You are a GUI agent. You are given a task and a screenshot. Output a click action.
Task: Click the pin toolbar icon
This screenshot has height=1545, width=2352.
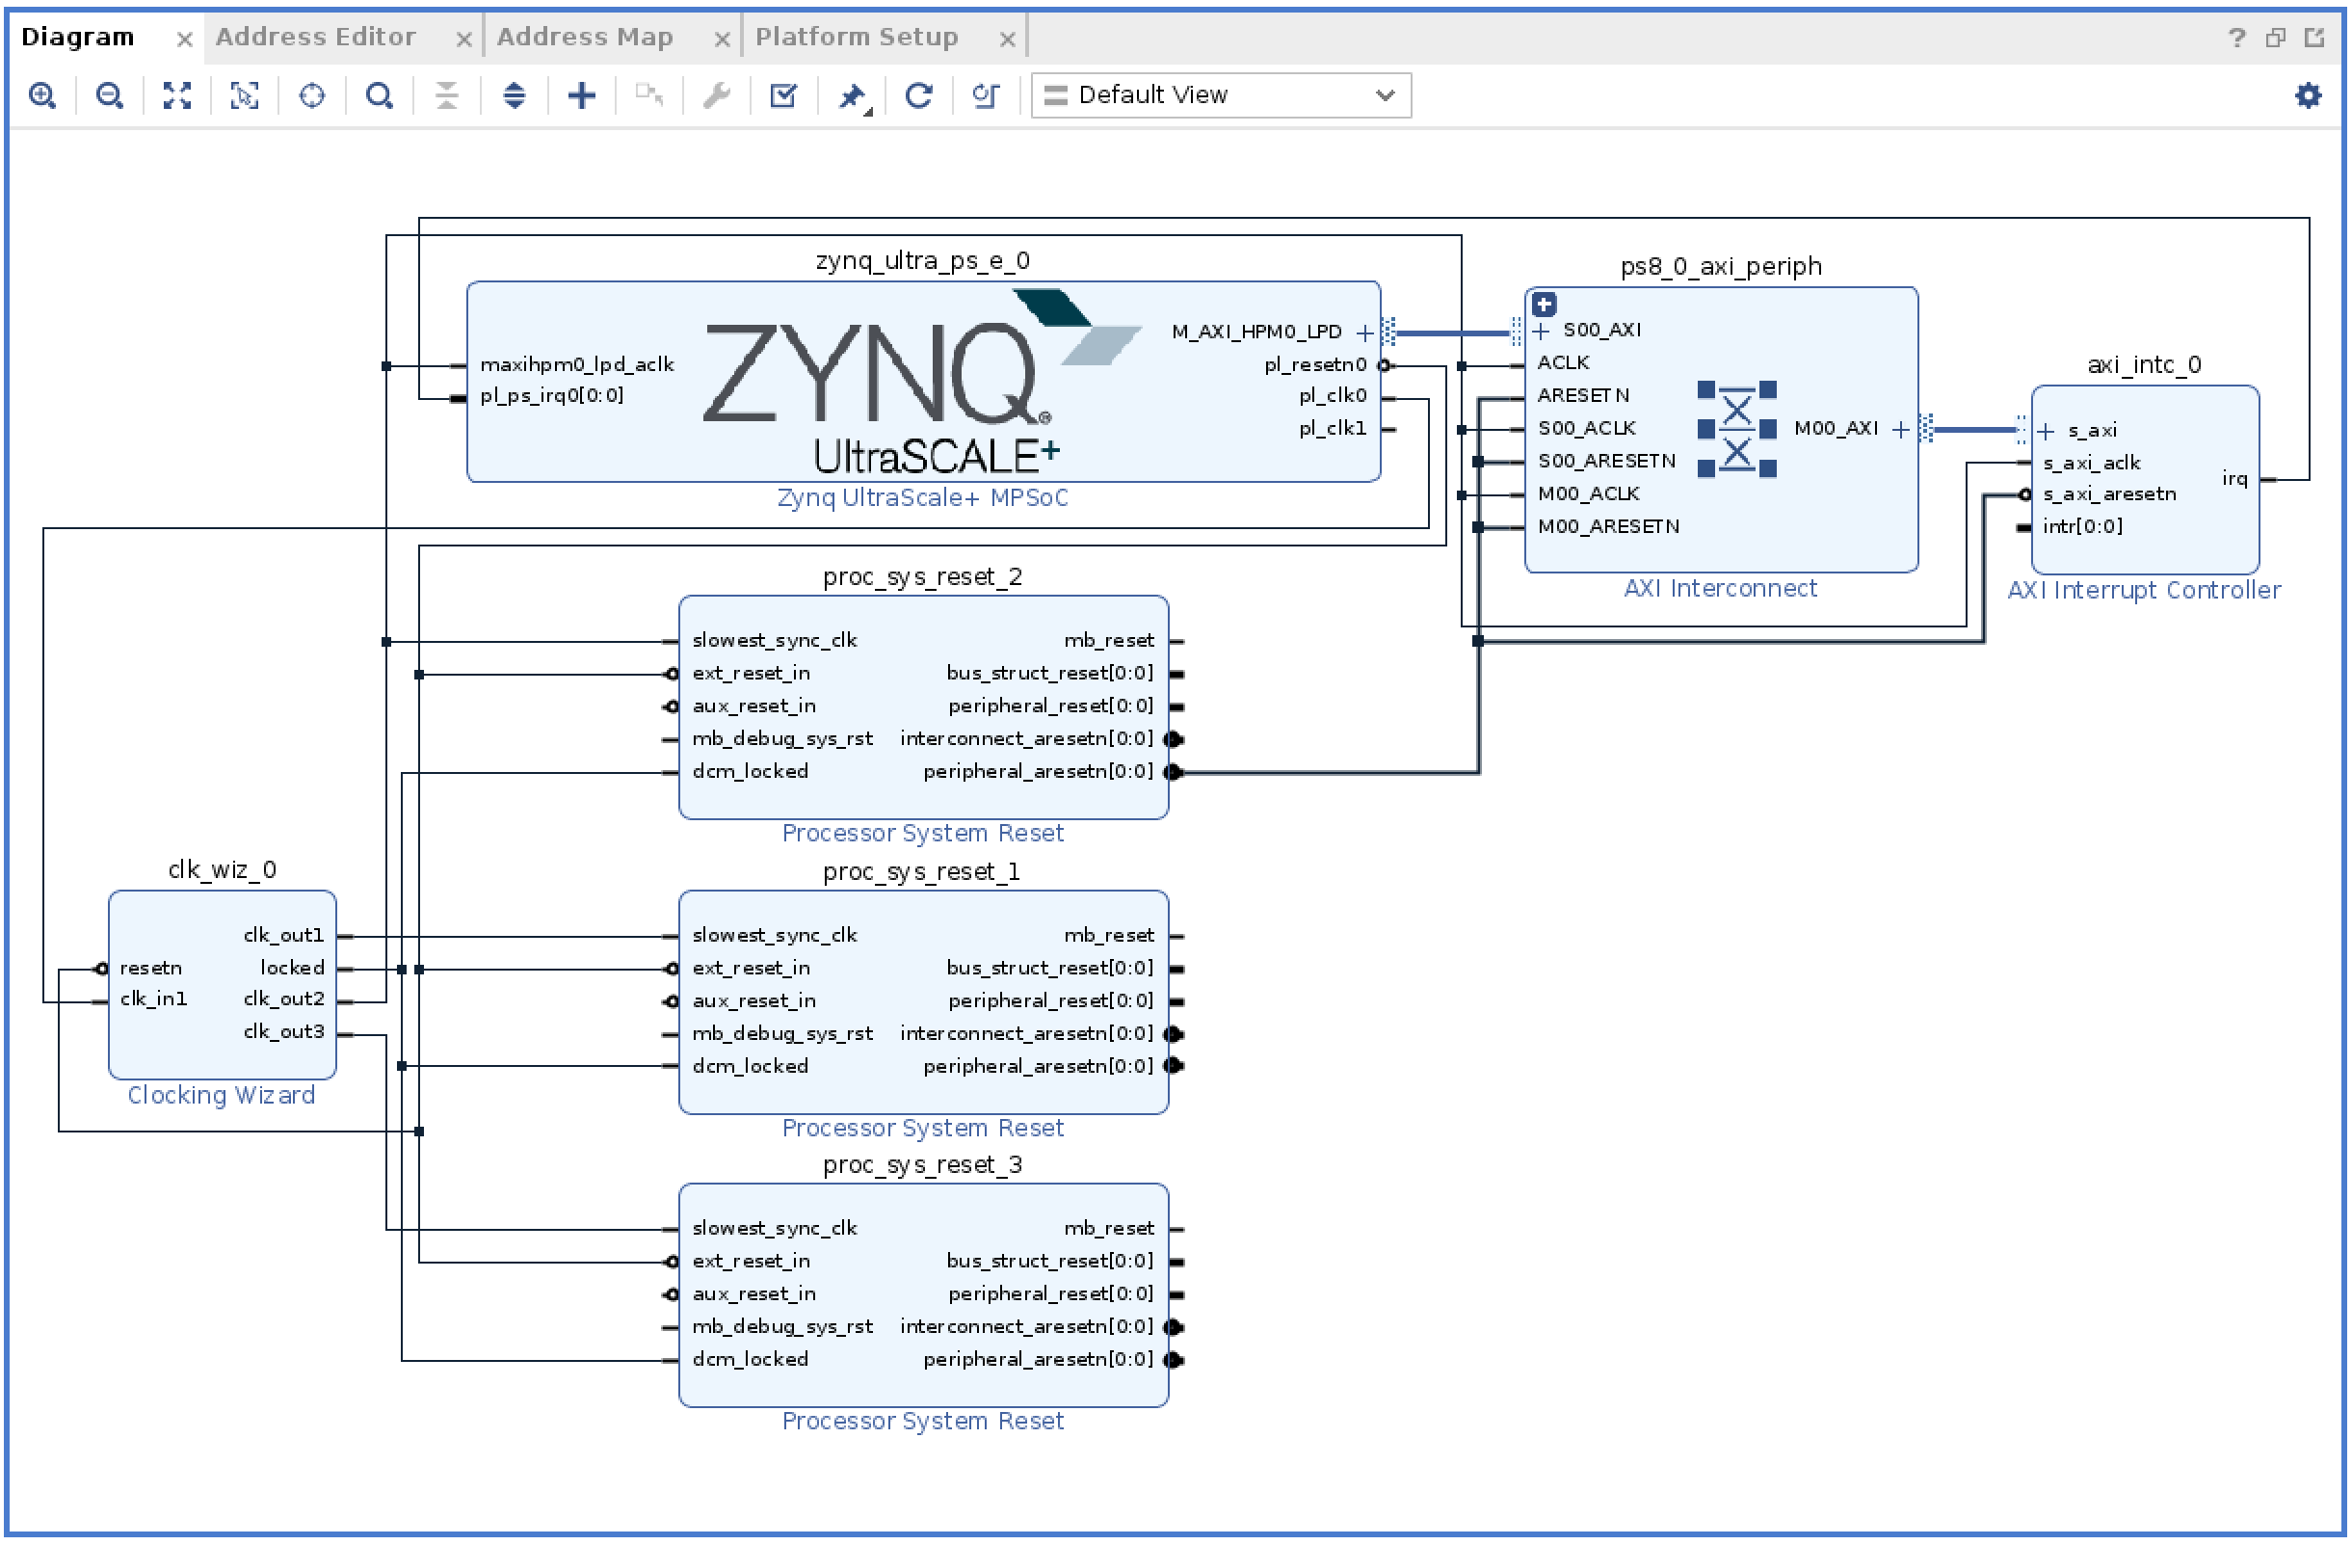(x=851, y=95)
